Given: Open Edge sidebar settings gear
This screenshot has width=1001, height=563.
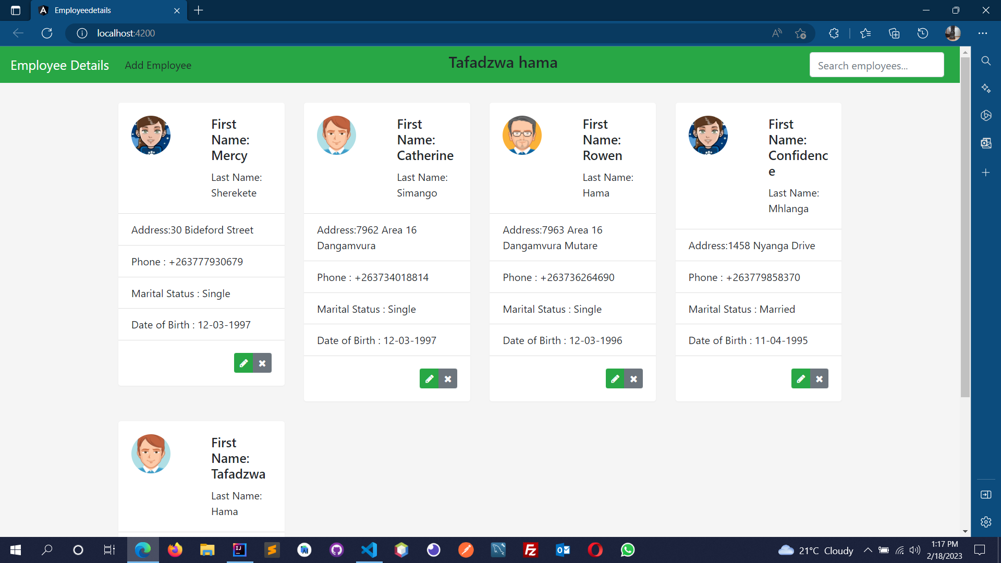Looking at the screenshot, I should pyautogui.click(x=986, y=522).
